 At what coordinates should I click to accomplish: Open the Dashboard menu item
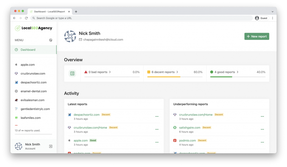pyautogui.click(x=34, y=50)
